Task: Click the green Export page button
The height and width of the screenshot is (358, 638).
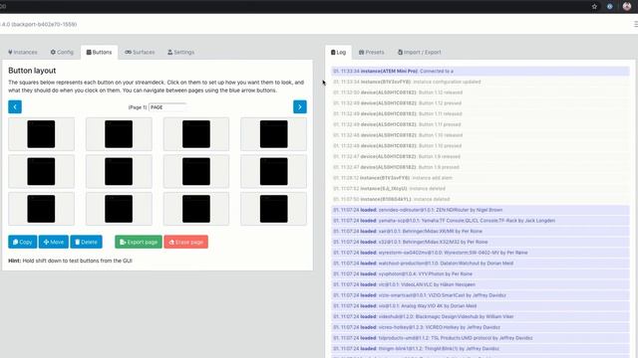Action: pyautogui.click(x=139, y=242)
